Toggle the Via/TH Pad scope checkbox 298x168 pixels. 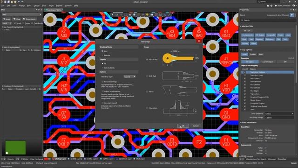(147, 60)
